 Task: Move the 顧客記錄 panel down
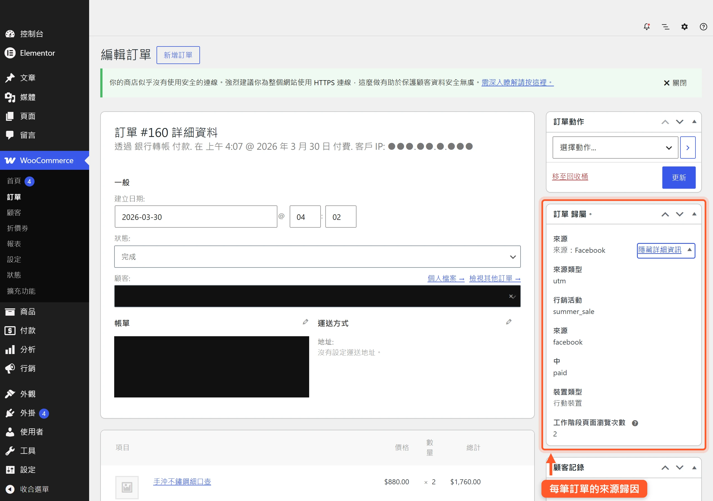(x=680, y=468)
